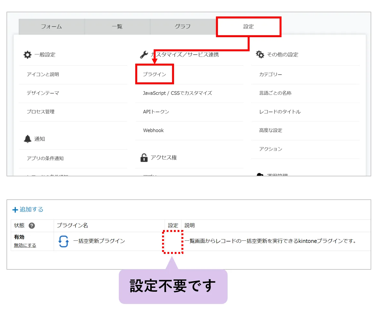Open レコードのタイトル settings
Screen dimensions: 379x314
pyautogui.click(x=280, y=112)
